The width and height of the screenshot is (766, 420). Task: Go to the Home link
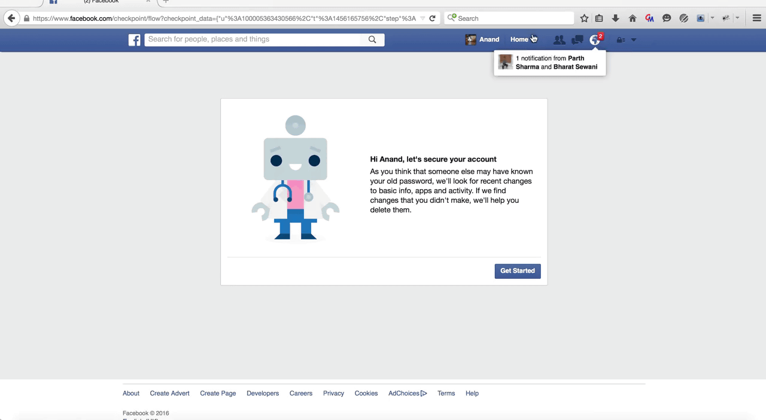pyautogui.click(x=519, y=39)
